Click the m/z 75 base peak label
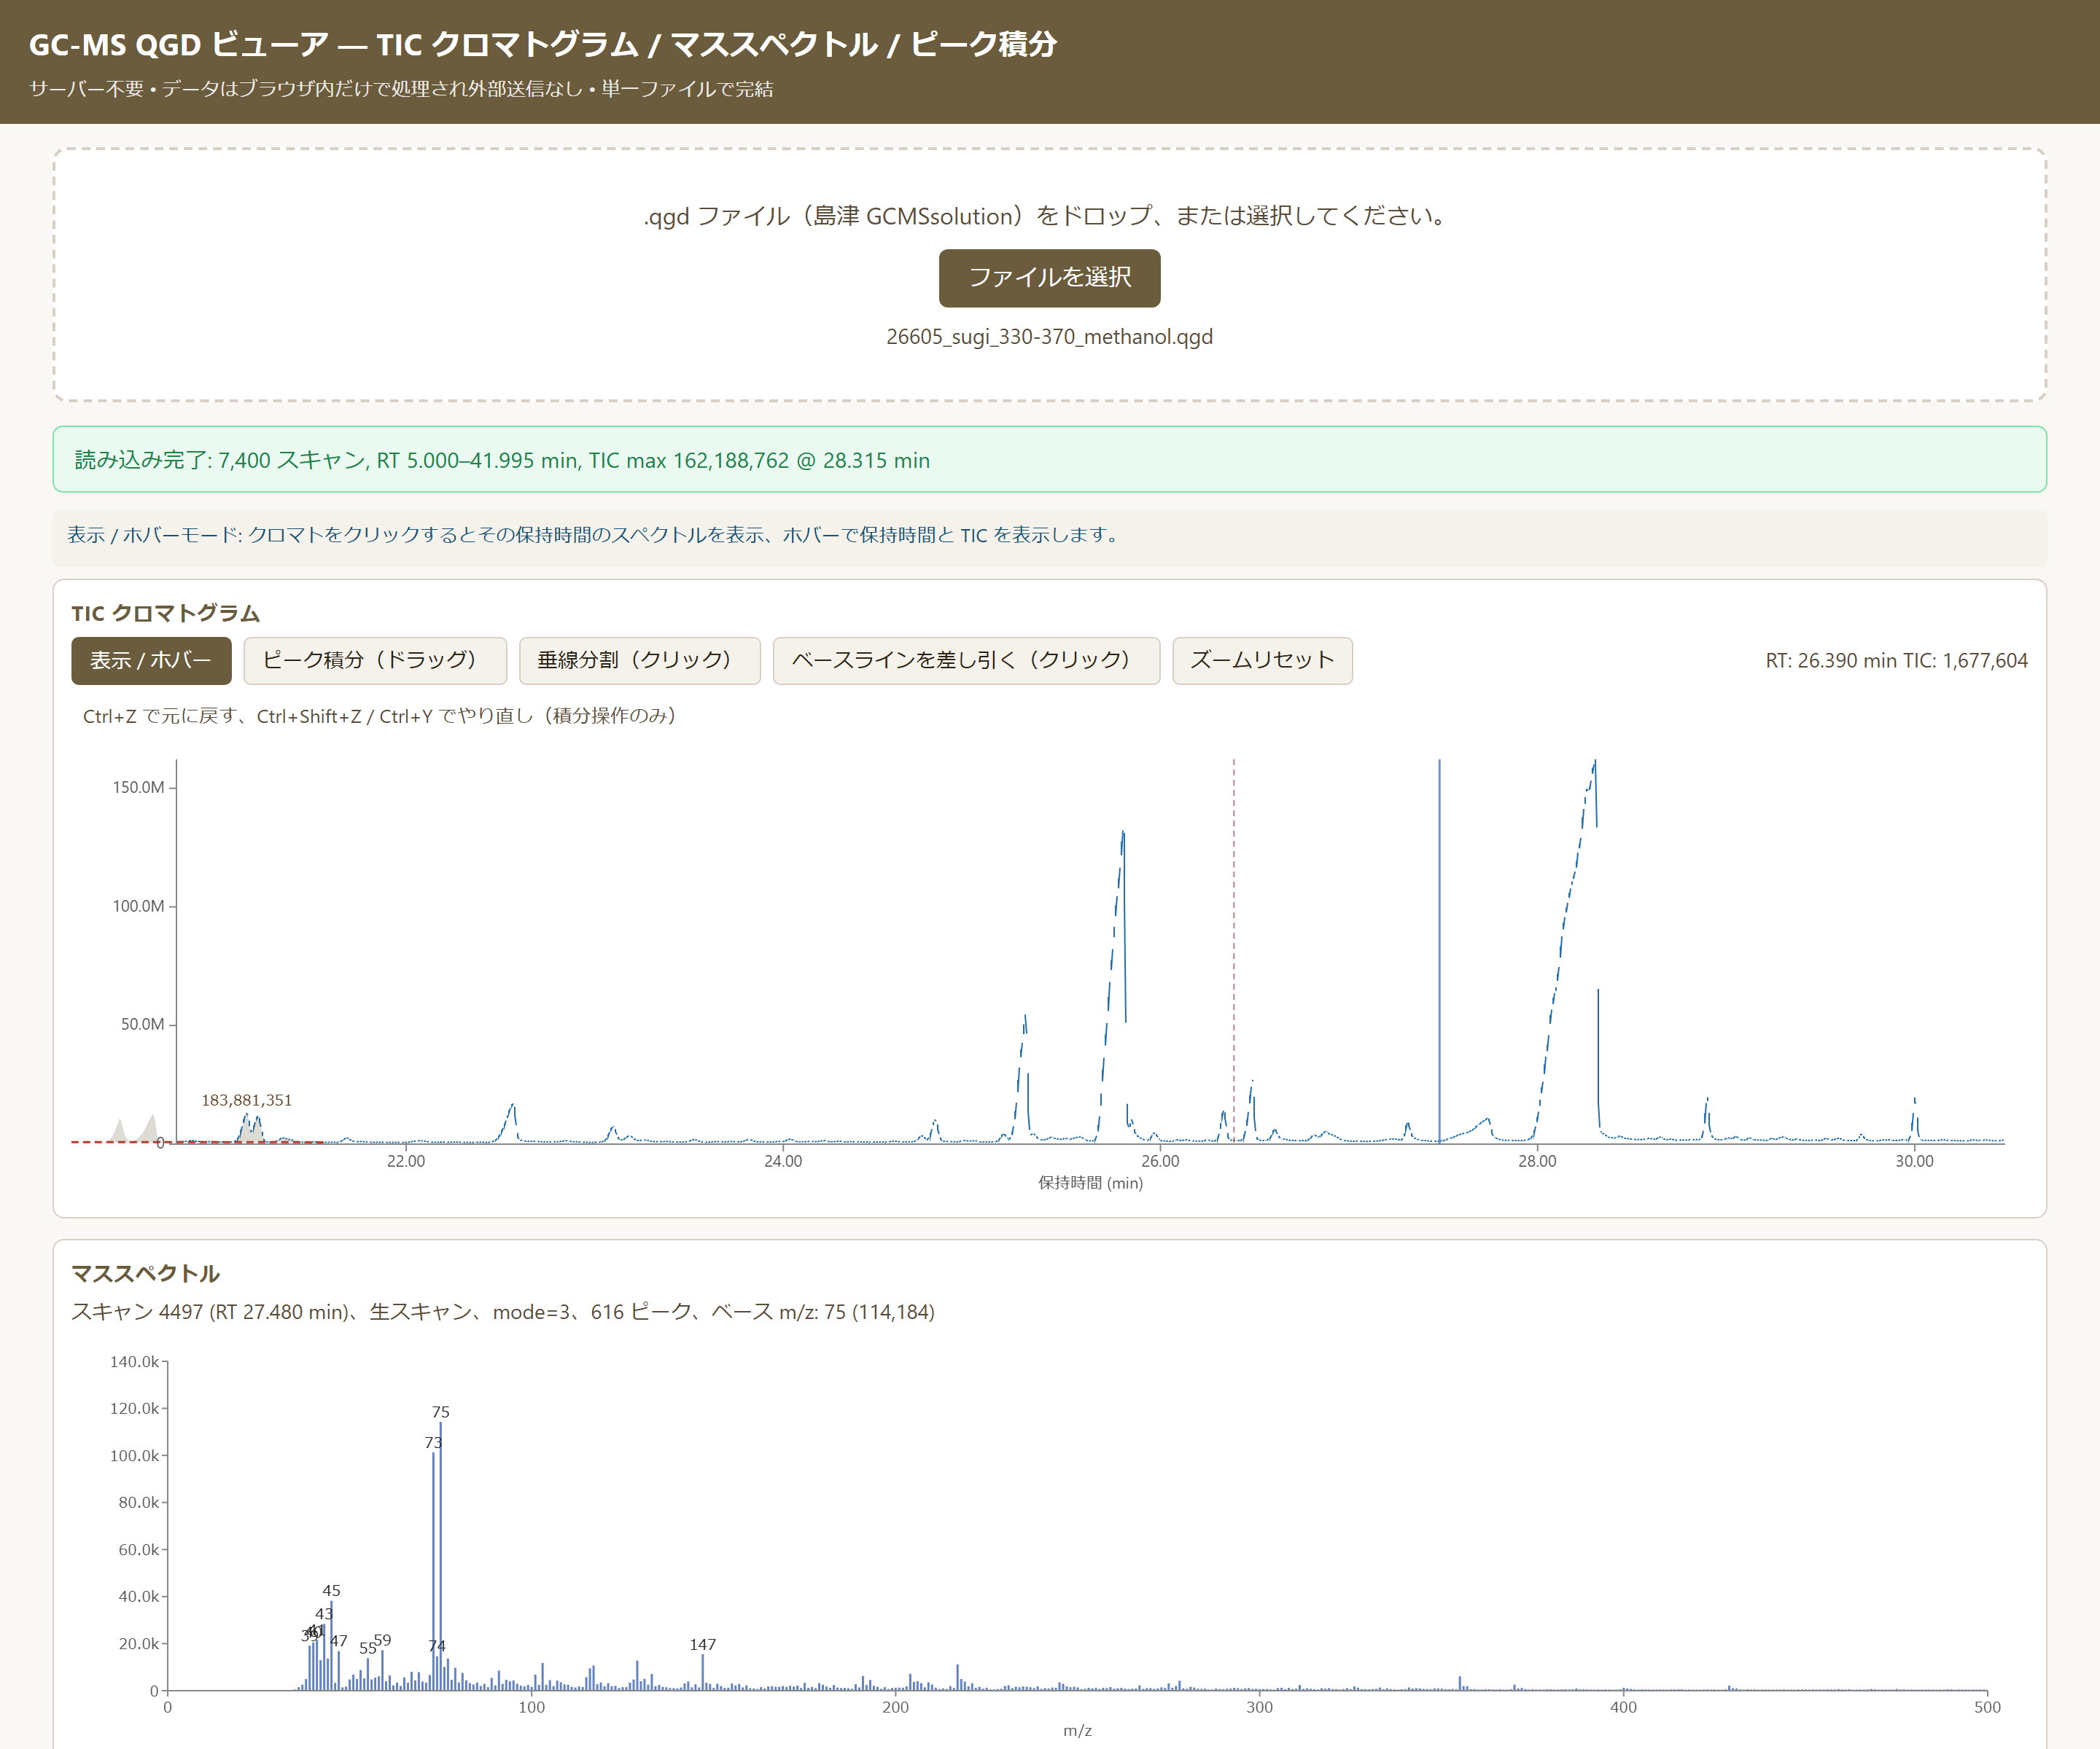2100x1749 pixels. point(441,1412)
